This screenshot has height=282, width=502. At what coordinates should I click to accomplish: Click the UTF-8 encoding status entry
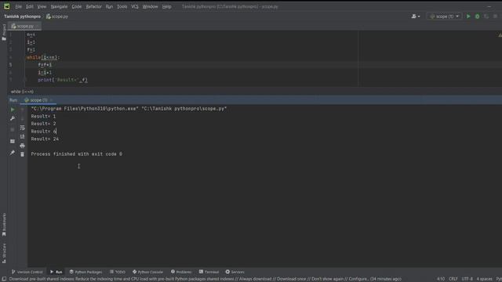[x=467, y=279]
